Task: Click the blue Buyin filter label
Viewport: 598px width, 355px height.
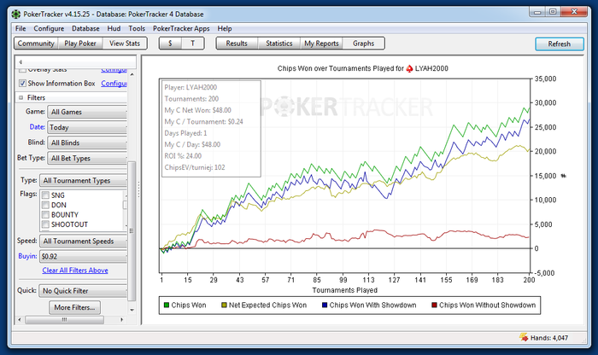Action: pos(27,256)
